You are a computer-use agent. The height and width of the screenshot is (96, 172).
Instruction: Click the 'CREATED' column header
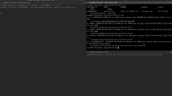[144, 7]
